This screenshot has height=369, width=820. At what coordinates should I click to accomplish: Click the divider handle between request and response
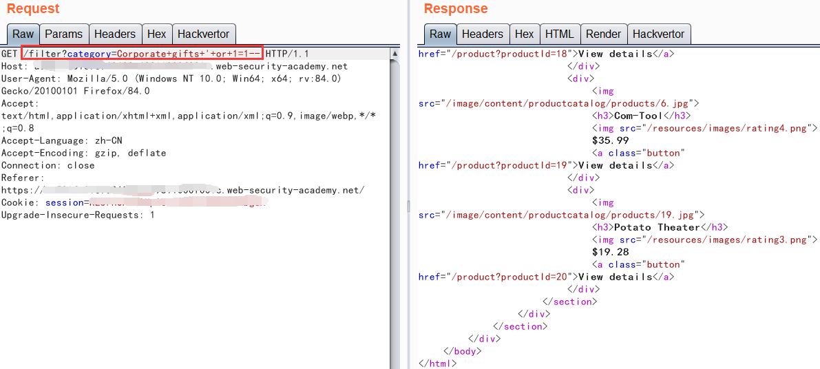pos(408,207)
